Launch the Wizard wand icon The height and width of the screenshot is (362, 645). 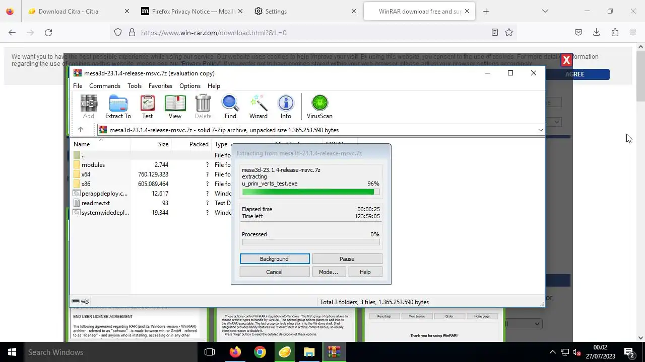tap(259, 107)
